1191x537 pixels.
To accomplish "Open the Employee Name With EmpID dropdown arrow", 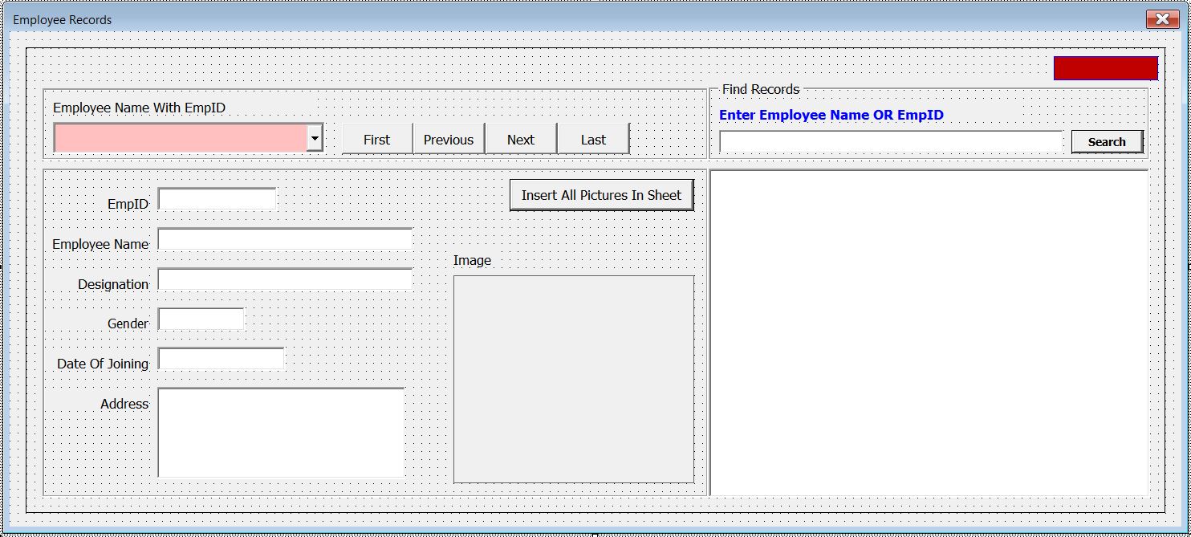I will click(315, 139).
